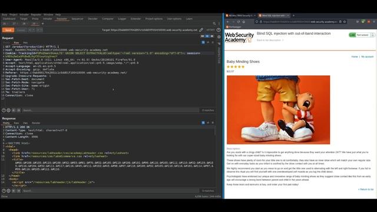Bookmark page with the star icon
Image resolution: width=377 pixels, height=212 pixels.
coord(345,22)
